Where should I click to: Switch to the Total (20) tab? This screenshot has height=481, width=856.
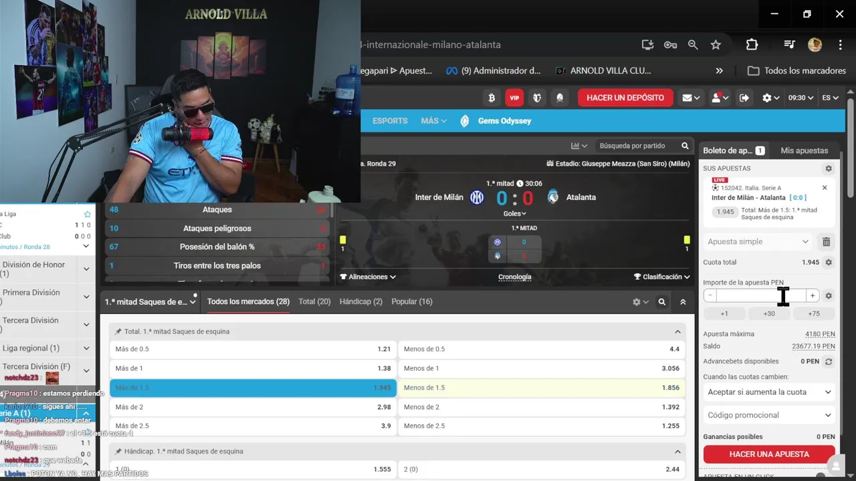pos(314,302)
